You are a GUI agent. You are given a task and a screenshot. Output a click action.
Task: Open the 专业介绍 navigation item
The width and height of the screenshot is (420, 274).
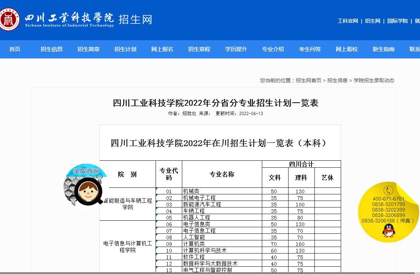[273, 49]
